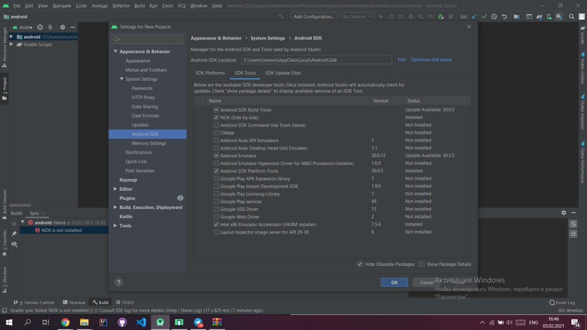
Task: Open Visual Studio Code from taskbar
Action: click(x=141, y=322)
